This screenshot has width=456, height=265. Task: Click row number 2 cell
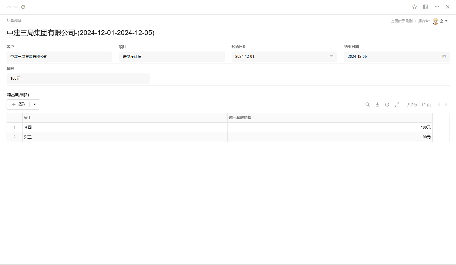[x=15, y=137]
